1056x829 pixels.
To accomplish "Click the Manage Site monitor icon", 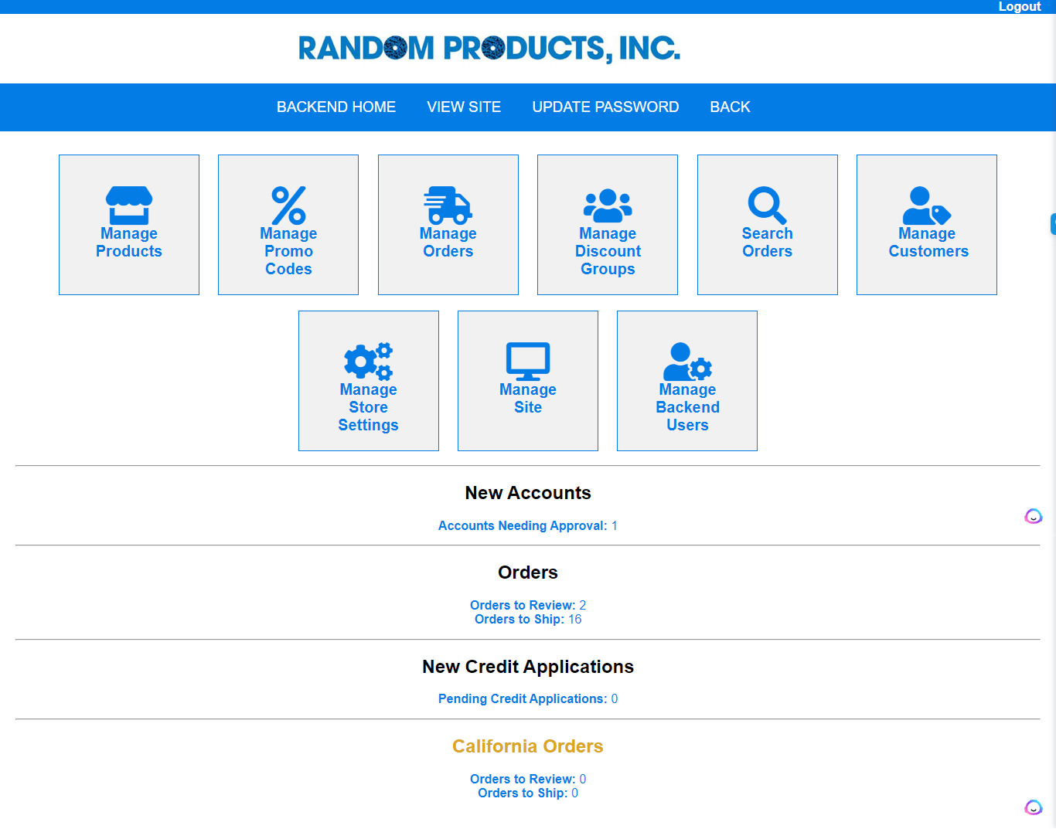I will (528, 362).
